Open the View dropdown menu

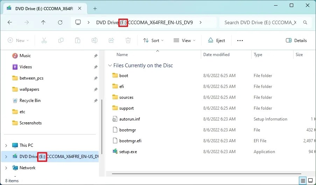click(184, 40)
